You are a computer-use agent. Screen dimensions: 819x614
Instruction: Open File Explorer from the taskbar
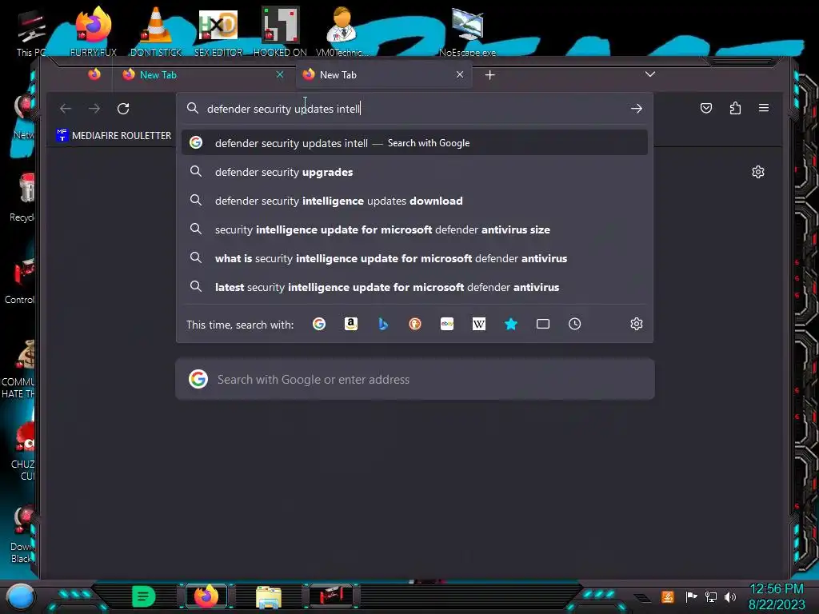point(269,597)
